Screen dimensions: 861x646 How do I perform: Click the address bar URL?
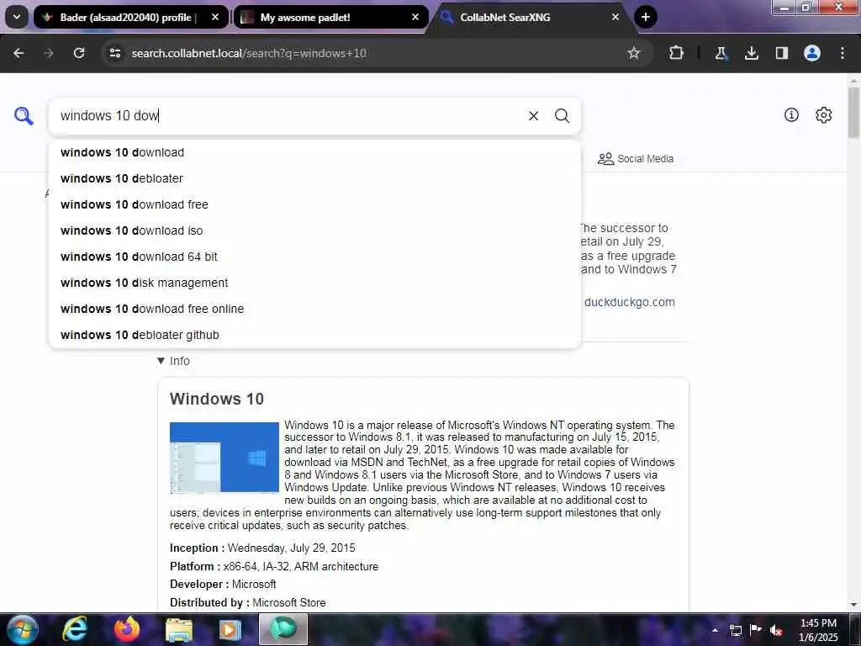click(x=249, y=53)
